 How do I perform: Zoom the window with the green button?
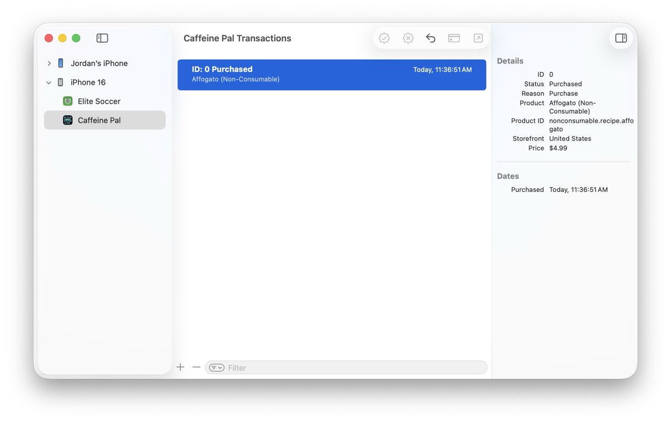tap(76, 38)
